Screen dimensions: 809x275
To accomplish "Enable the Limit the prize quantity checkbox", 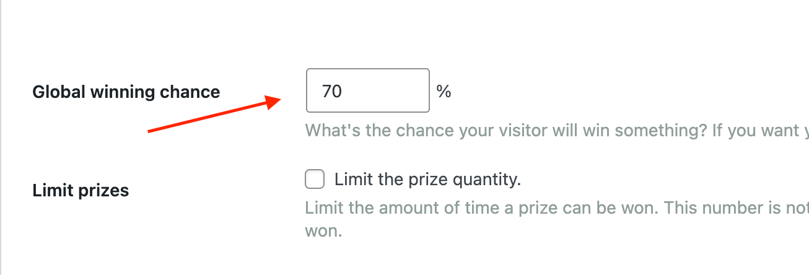I will 315,180.
